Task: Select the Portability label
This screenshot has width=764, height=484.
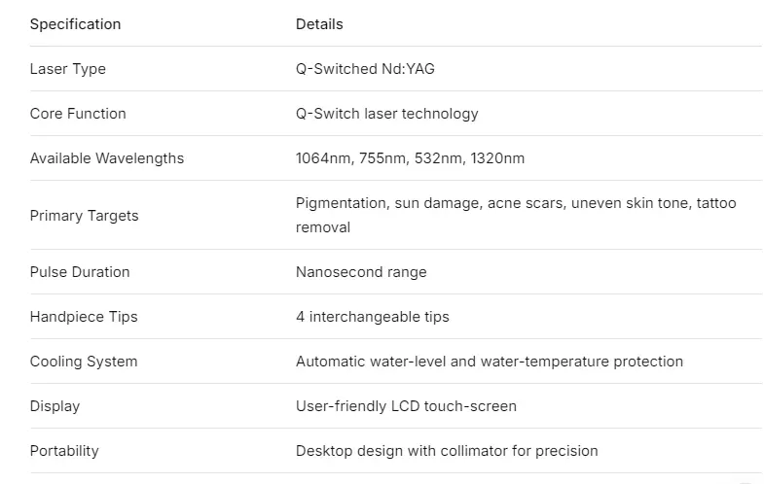Action: pos(64,451)
